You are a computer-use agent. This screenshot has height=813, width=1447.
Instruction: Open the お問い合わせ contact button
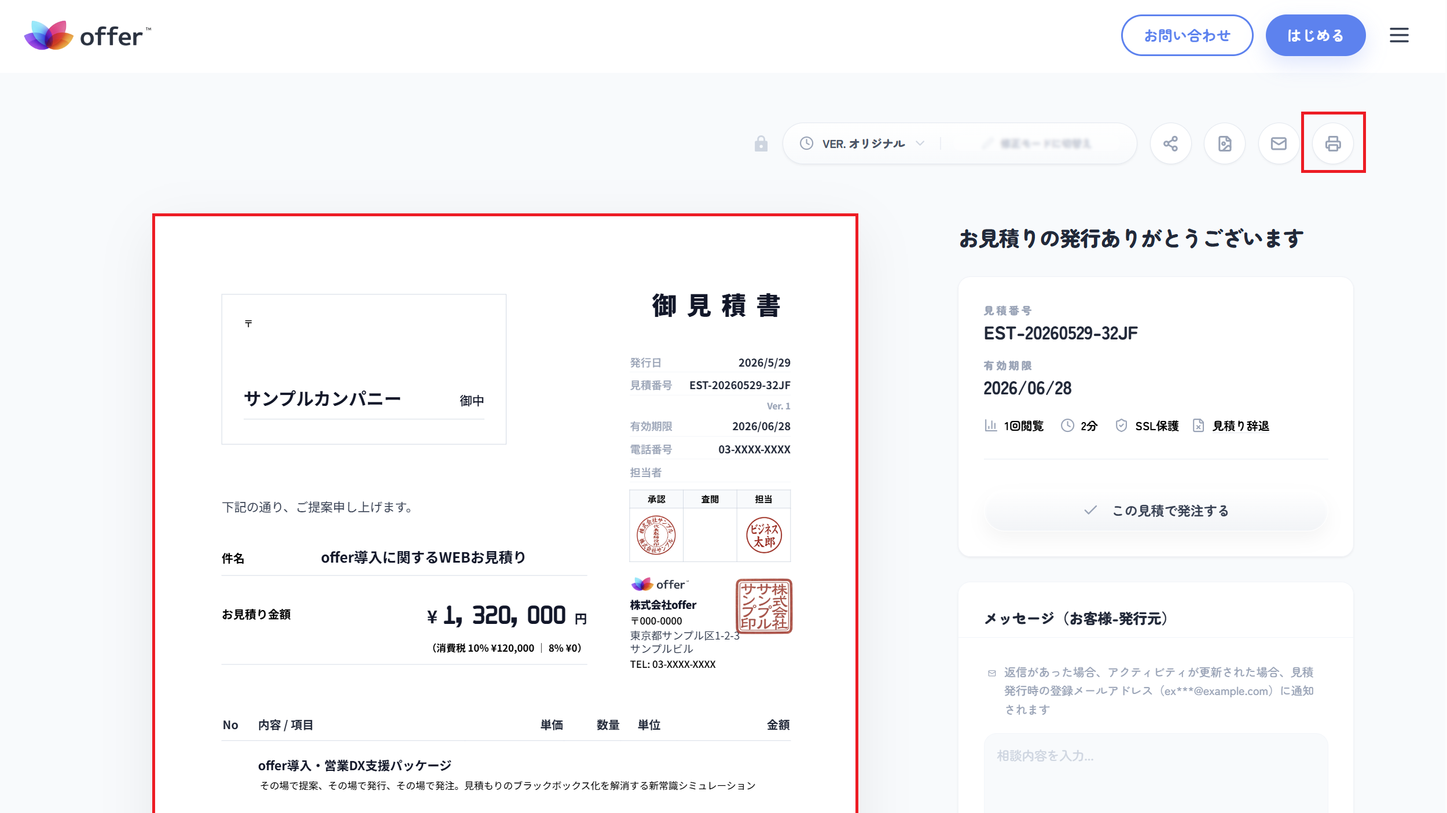[1187, 36]
